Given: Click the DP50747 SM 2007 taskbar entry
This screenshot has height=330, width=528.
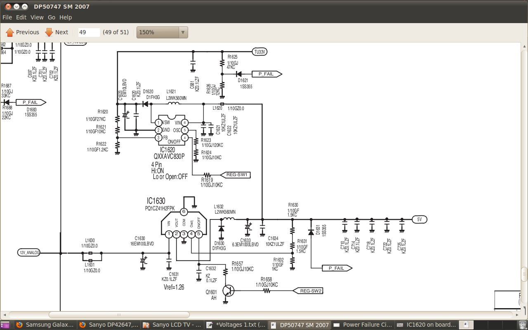Looking at the screenshot, I should click(x=299, y=325).
